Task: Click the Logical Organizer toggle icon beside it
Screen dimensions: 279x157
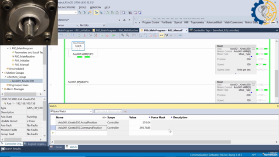Action: pyautogui.click(x=101, y=13)
